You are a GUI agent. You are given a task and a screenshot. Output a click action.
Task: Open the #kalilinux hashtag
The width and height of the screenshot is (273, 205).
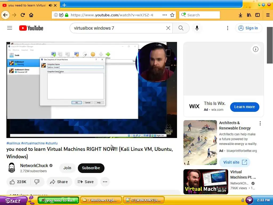click(13, 143)
